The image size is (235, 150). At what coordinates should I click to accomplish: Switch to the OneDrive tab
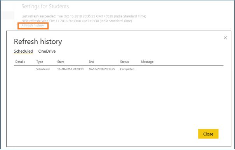click(x=47, y=51)
